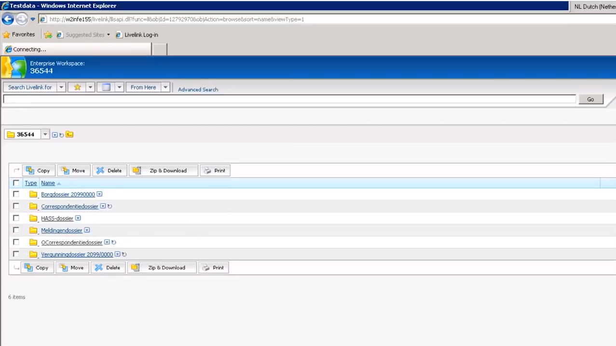
Task: Open the Livelink Log-in favorites entry
Action: [x=141, y=34]
